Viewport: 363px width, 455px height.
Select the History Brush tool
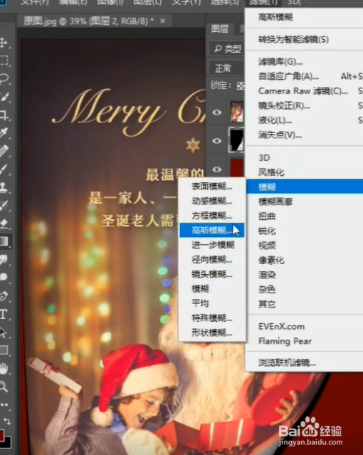tap(4, 205)
